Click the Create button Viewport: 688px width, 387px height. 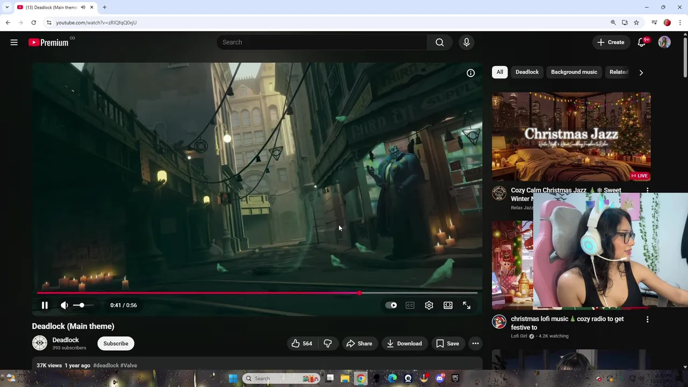[x=611, y=42]
